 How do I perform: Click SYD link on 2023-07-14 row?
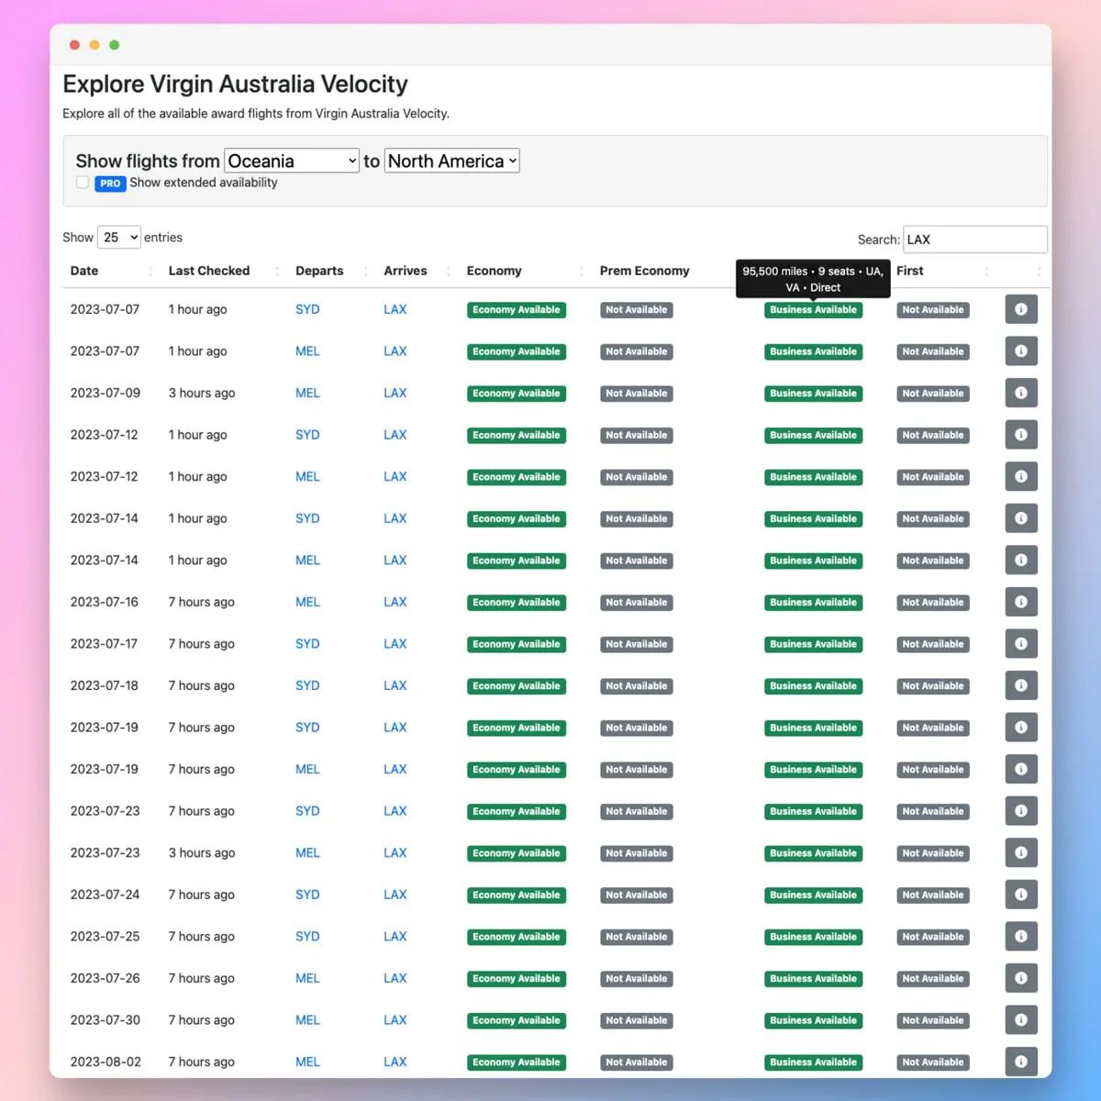pyautogui.click(x=307, y=518)
